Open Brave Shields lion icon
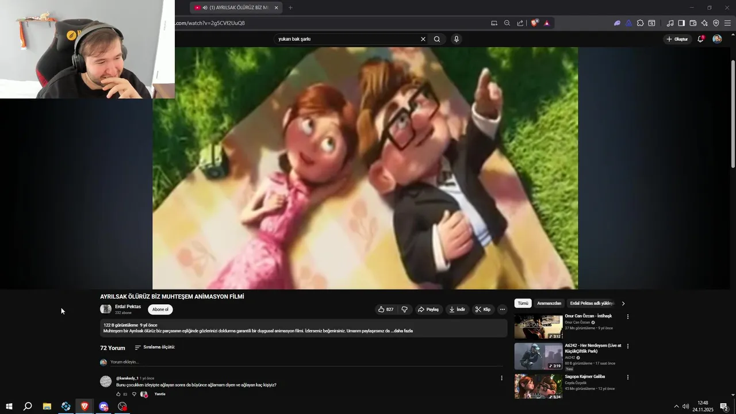 click(535, 23)
